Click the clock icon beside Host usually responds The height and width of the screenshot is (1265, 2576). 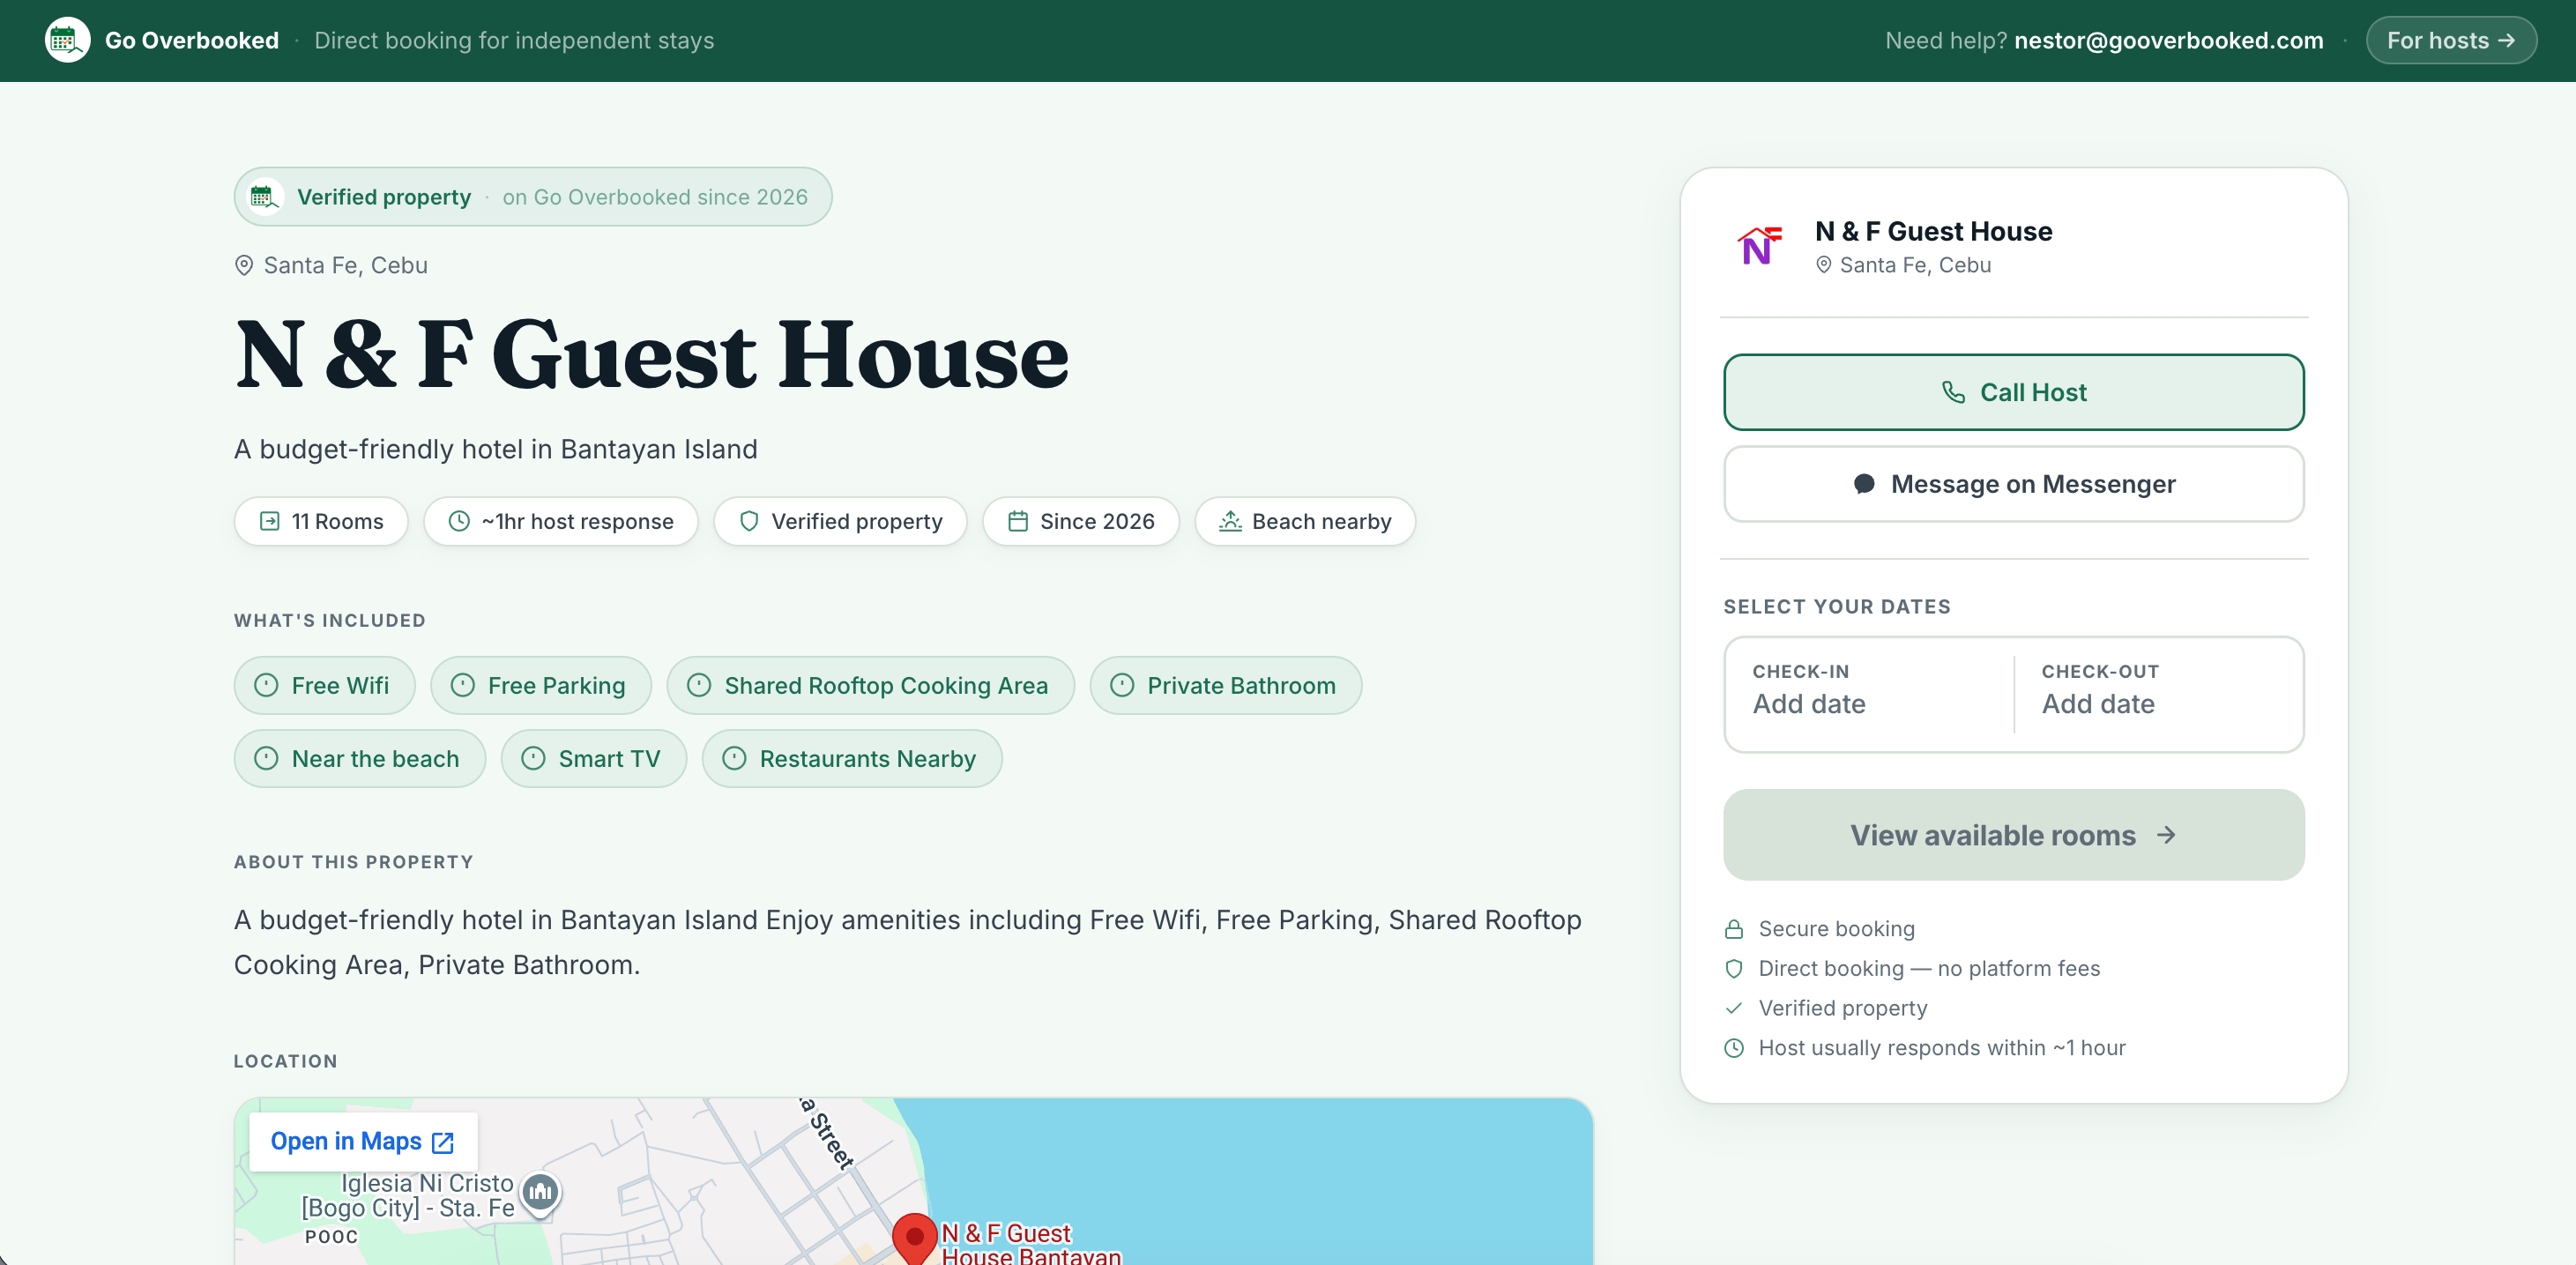coord(1734,1048)
